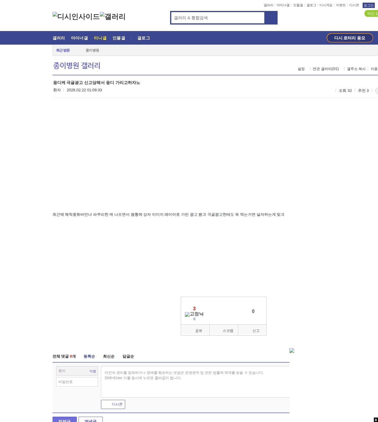Image resolution: width=378 pixels, height=422 pixels.
Task: Click the 디시인사이드 logo image
Action: 76,16
